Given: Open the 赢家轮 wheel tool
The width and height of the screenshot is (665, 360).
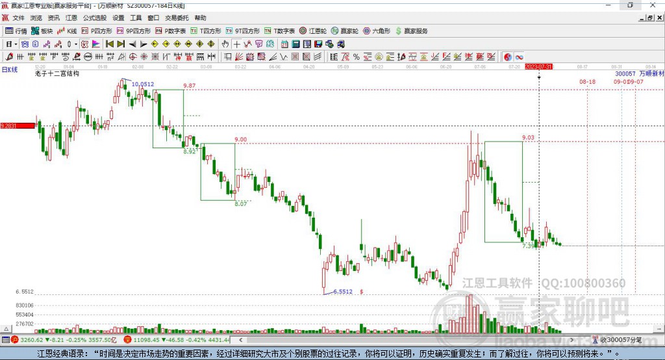Looking at the screenshot, I should pos(345,31).
